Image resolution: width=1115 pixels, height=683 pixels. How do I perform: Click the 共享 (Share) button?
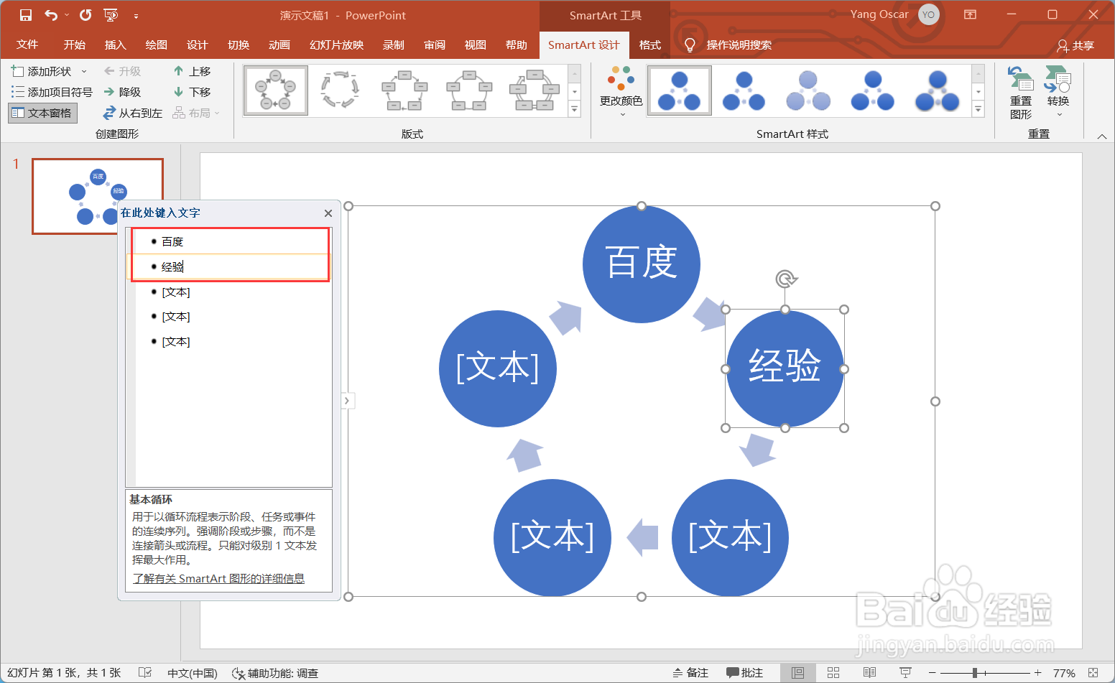click(1075, 45)
